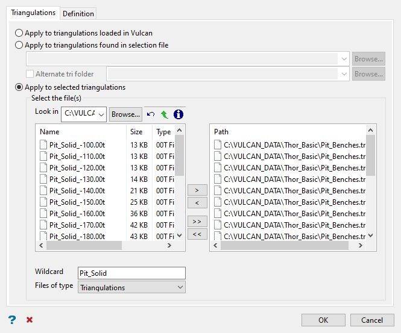Select Apply to triangulations loaded in Vulcan
Viewport: 401px width, 333px height.
[x=19, y=33]
